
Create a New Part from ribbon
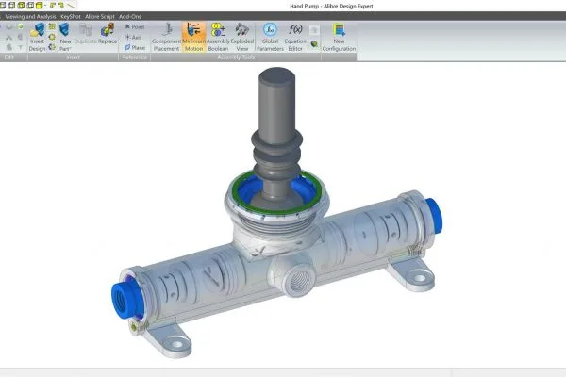point(65,37)
